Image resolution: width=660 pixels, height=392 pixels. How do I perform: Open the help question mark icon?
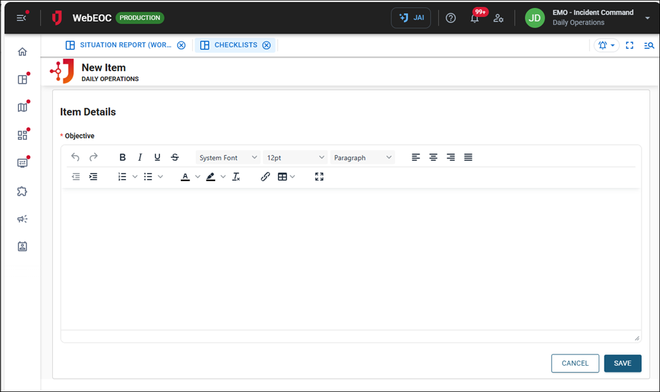pos(451,18)
